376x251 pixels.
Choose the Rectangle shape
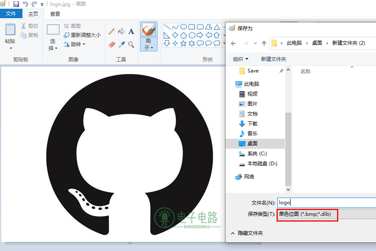point(192,27)
